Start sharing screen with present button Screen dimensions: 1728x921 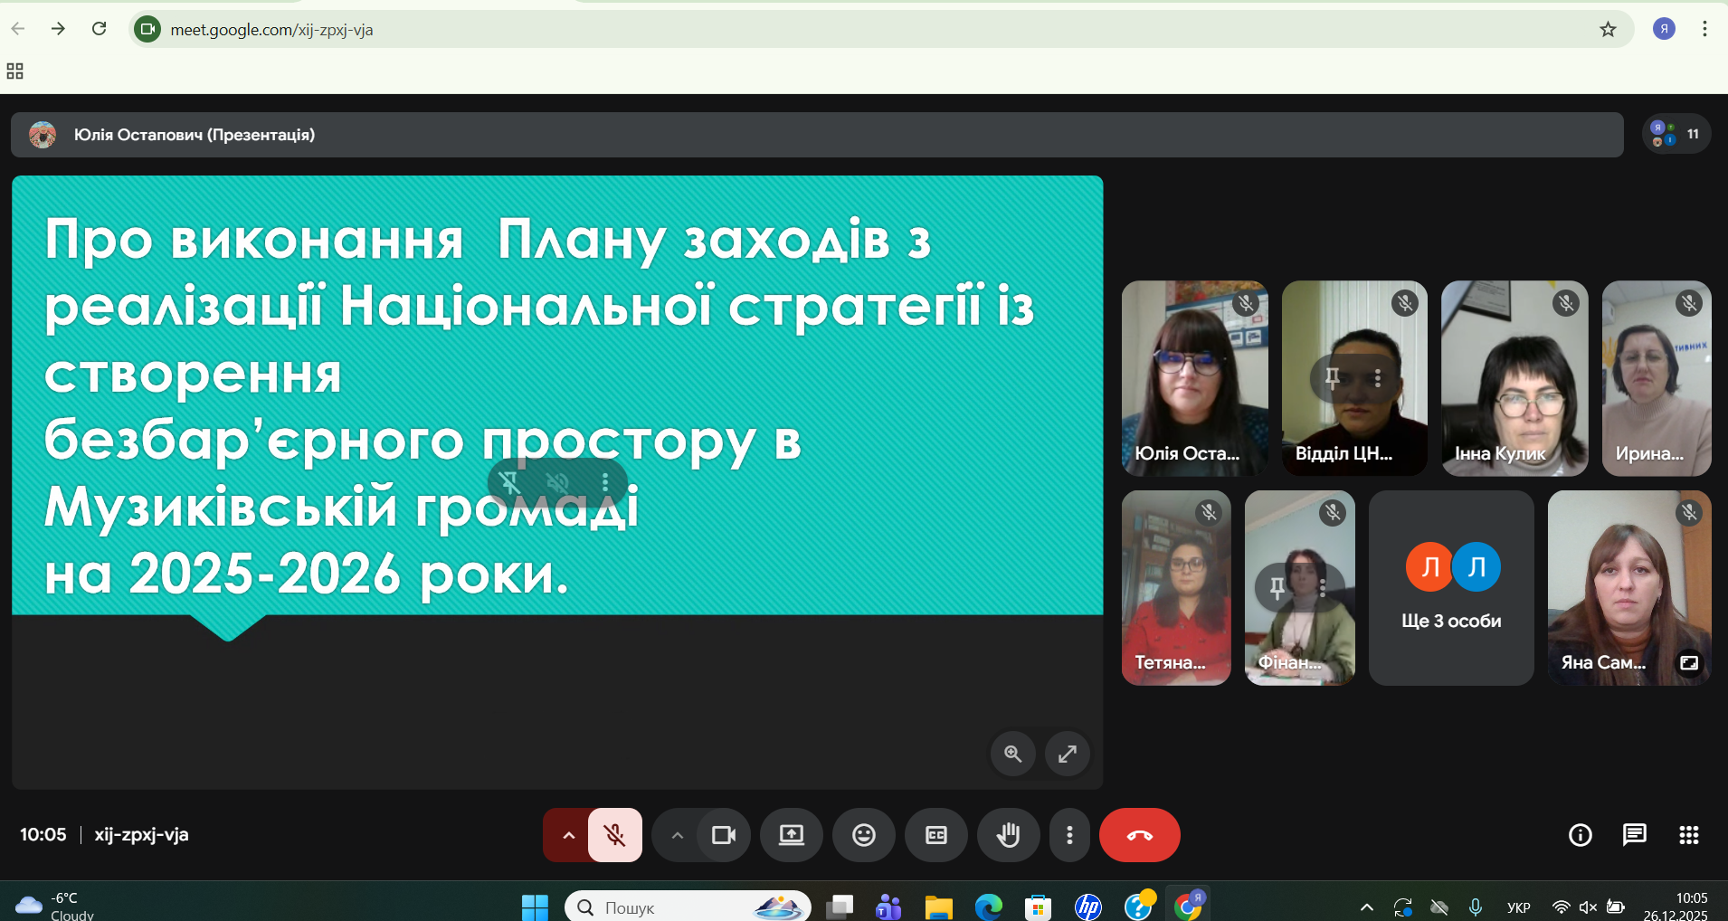point(792,835)
